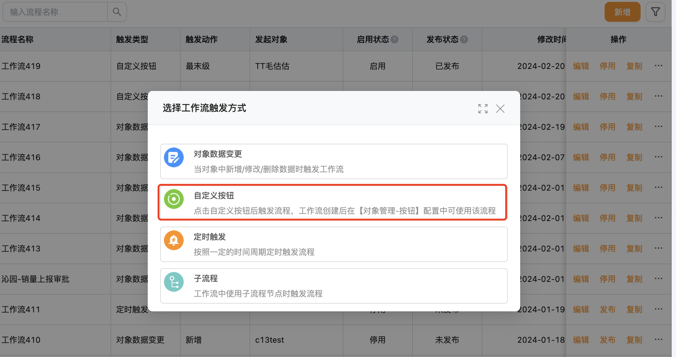Viewport: 676px width, 357px height.
Task: Click the 发布状态 help question icon
Action: tap(464, 39)
